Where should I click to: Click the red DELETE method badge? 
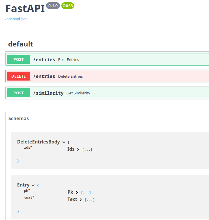click(19, 76)
